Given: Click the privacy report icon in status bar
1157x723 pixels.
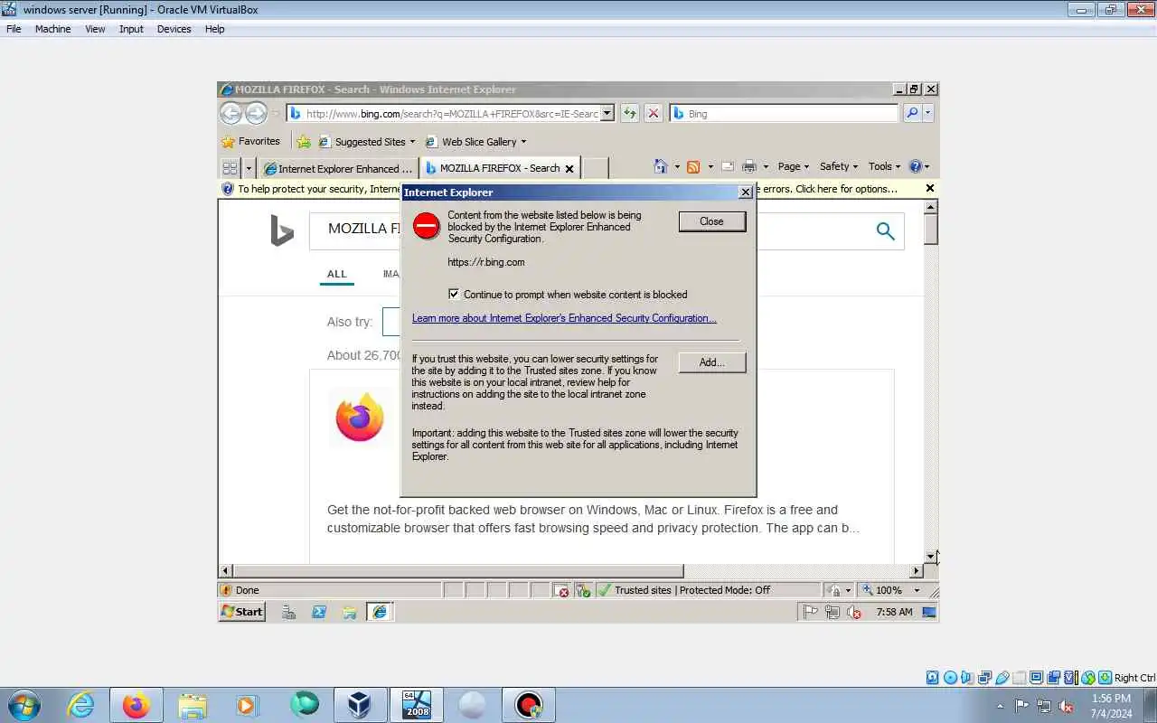Looking at the screenshot, I should click(x=583, y=591).
